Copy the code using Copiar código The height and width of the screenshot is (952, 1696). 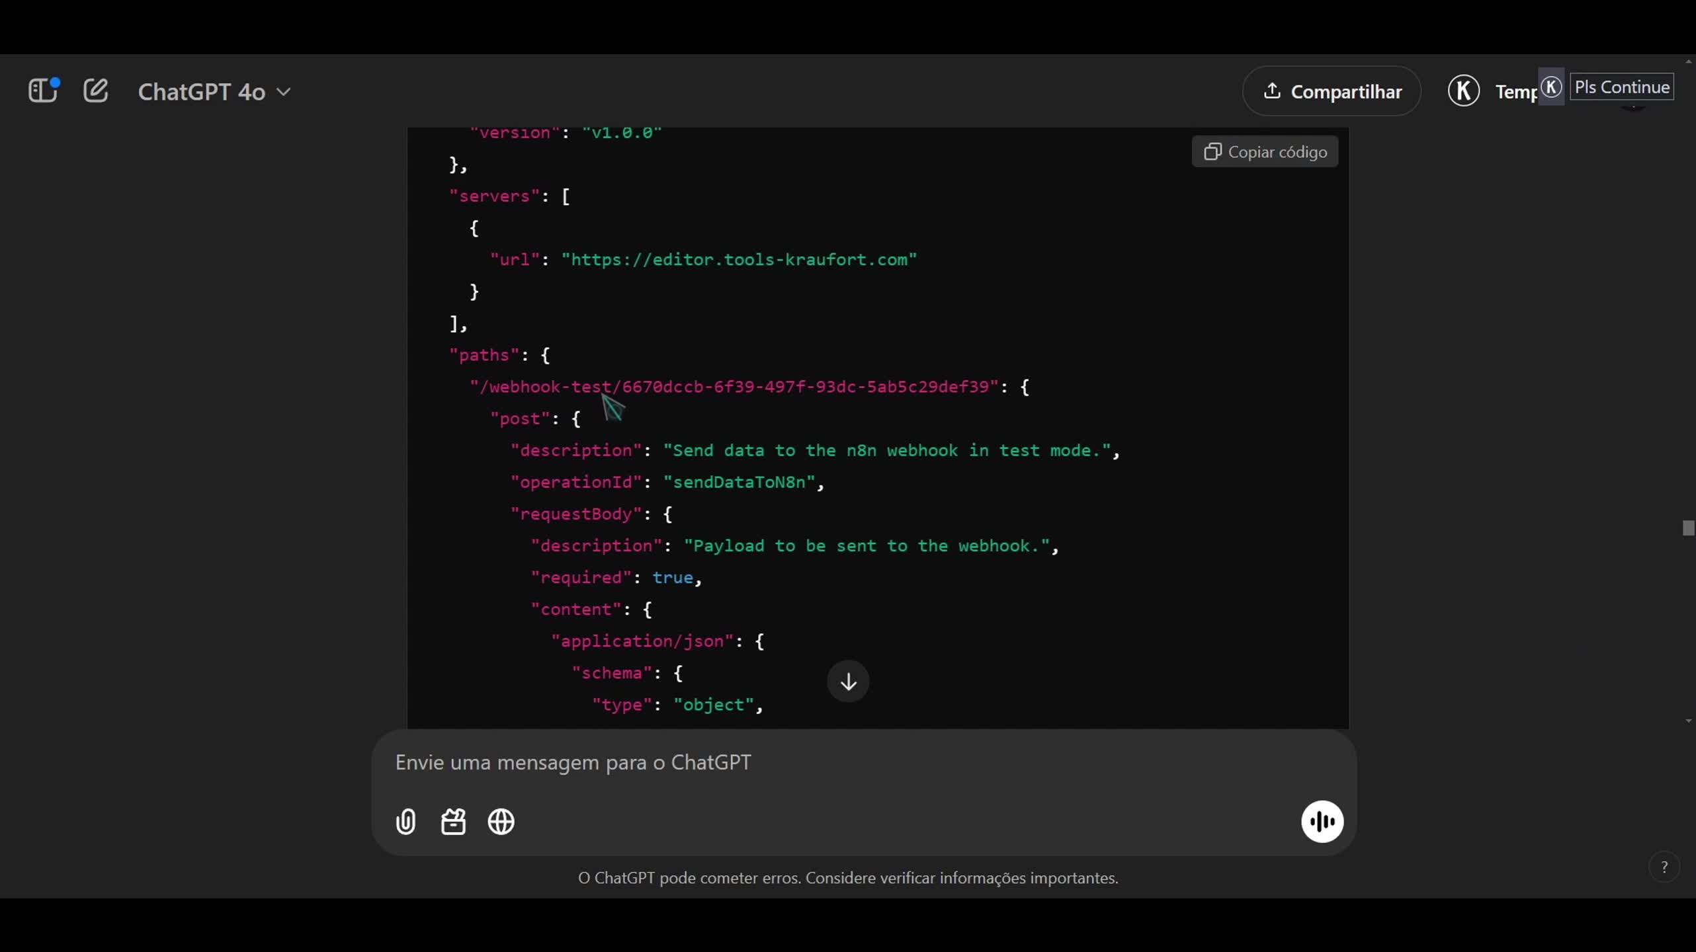(1264, 151)
